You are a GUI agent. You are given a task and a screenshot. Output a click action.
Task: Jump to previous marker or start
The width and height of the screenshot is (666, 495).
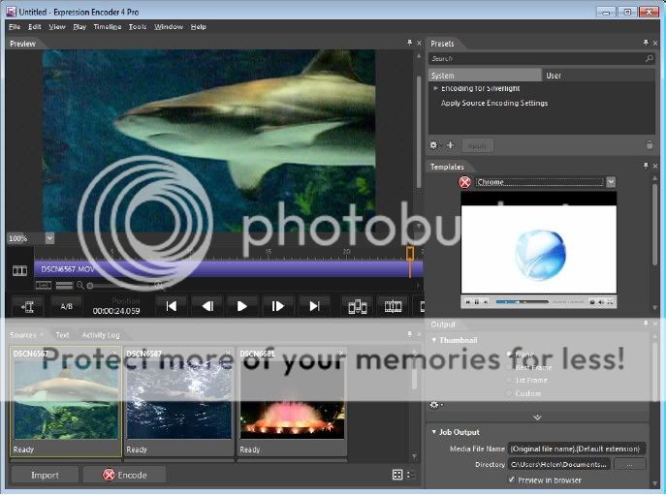(x=172, y=306)
